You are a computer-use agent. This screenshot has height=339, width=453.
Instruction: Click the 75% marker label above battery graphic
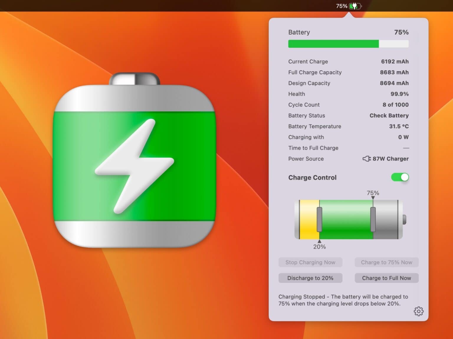pyautogui.click(x=373, y=193)
